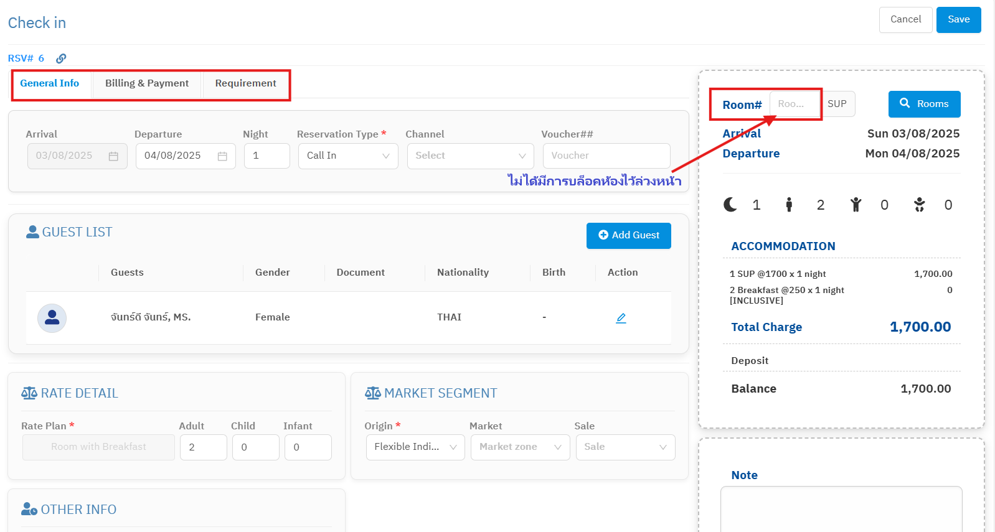Click the child icon in summary panel
Image resolution: width=995 pixels, height=532 pixels.
[856, 205]
